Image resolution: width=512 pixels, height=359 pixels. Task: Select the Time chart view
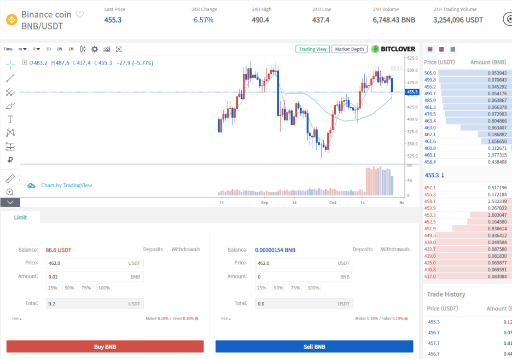coord(8,49)
